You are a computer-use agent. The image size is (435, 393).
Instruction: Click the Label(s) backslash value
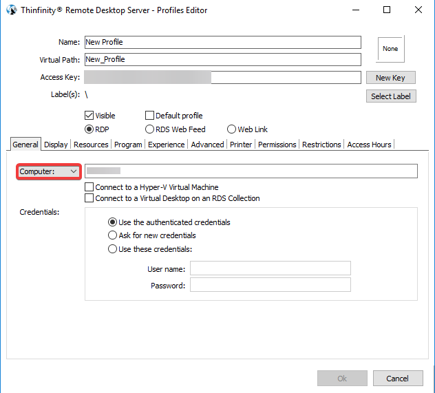tap(87, 94)
